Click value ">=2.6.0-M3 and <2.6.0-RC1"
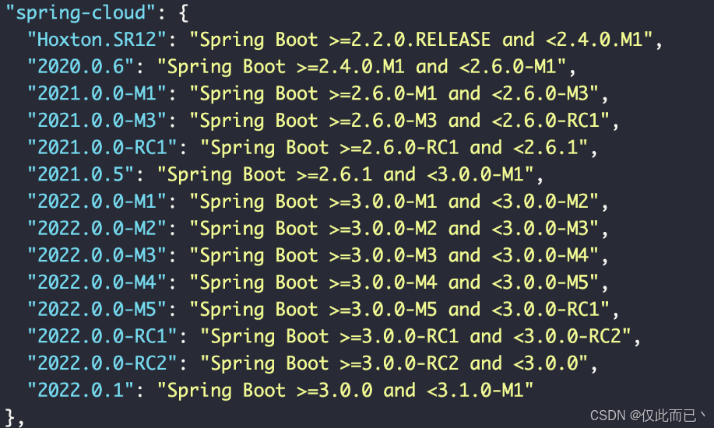Image resolution: width=714 pixels, height=428 pixels. (x=465, y=120)
